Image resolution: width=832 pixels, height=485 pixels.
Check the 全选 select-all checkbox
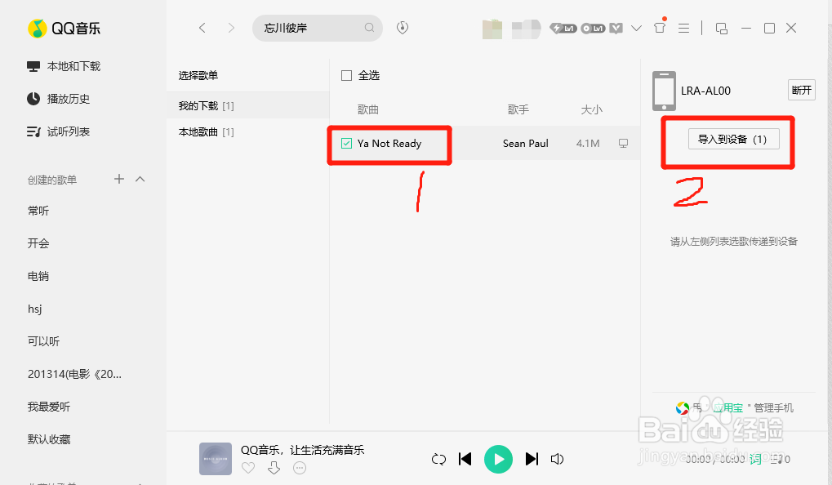pos(346,74)
